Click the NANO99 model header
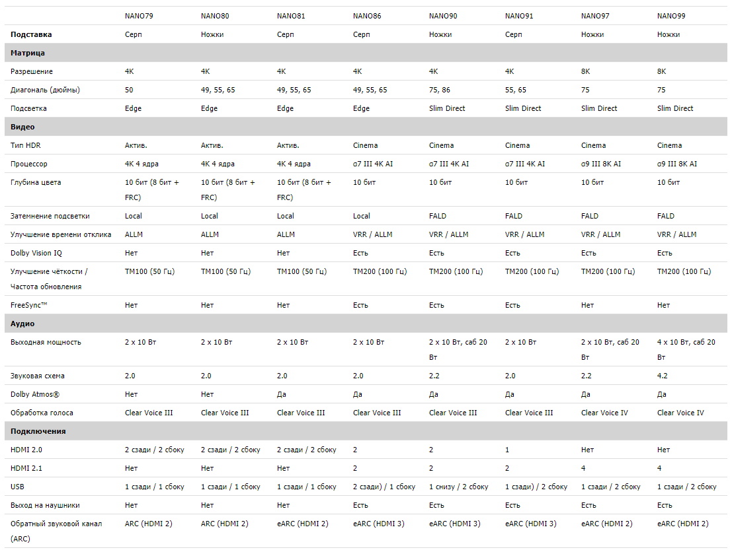 point(671,16)
